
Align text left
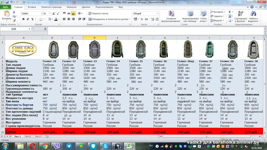pyautogui.click(x=64, y=19)
